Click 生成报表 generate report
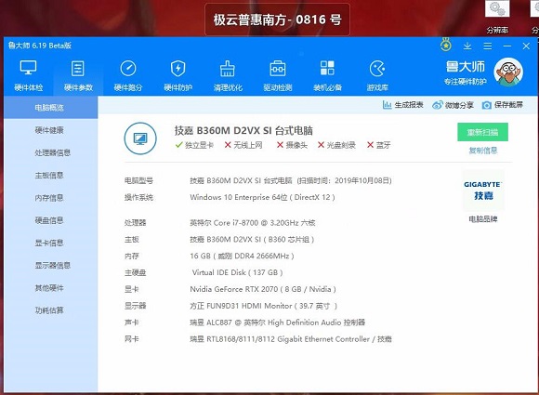The image size is (539, 395). coord(403,105)
